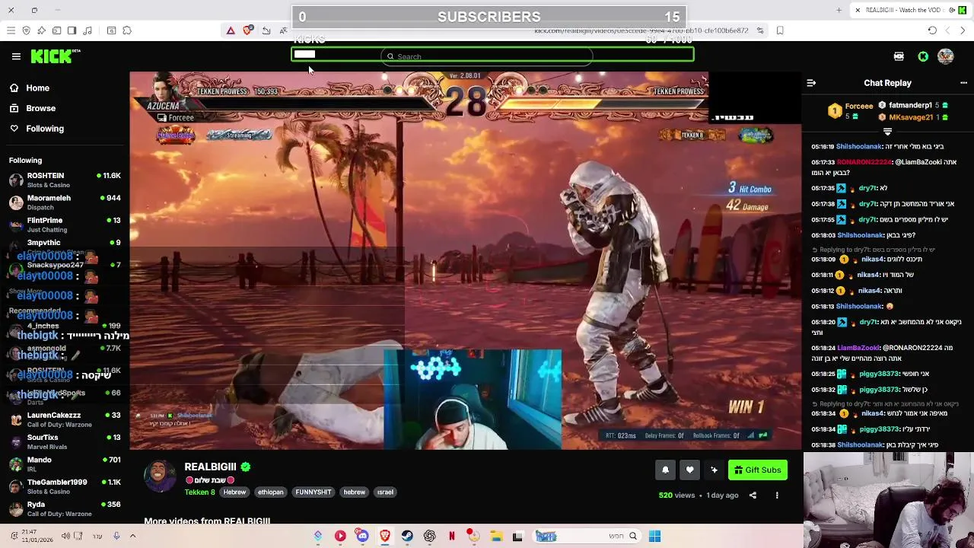Open Ryda channel in sidebar

coord(65,508)
